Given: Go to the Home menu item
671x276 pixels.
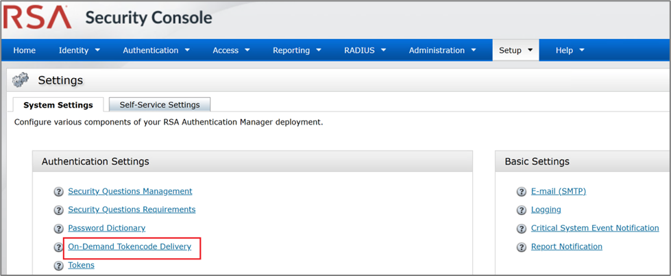Looking at the screenshot, I should 25,50.
